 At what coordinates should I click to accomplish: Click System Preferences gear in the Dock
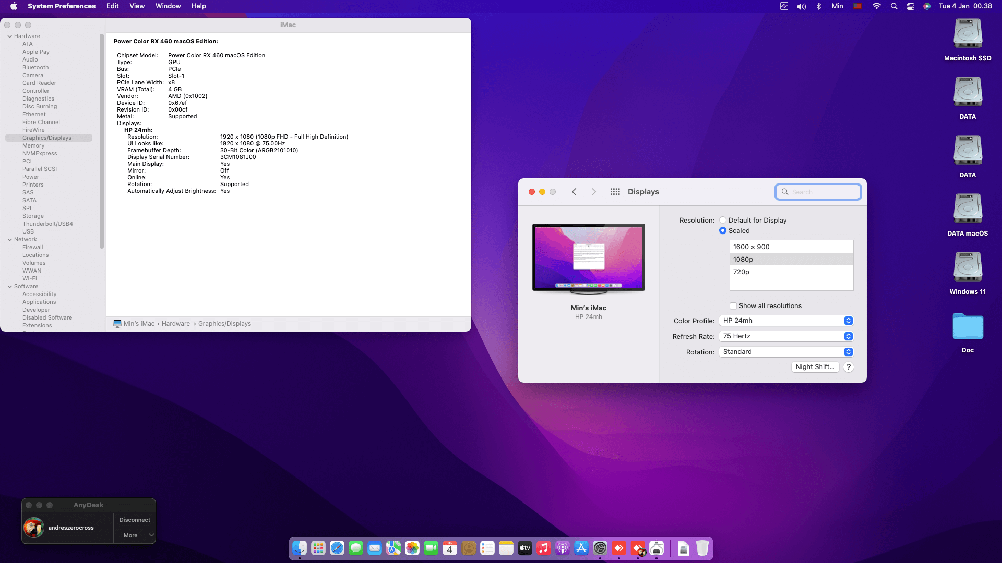point(600,548)
